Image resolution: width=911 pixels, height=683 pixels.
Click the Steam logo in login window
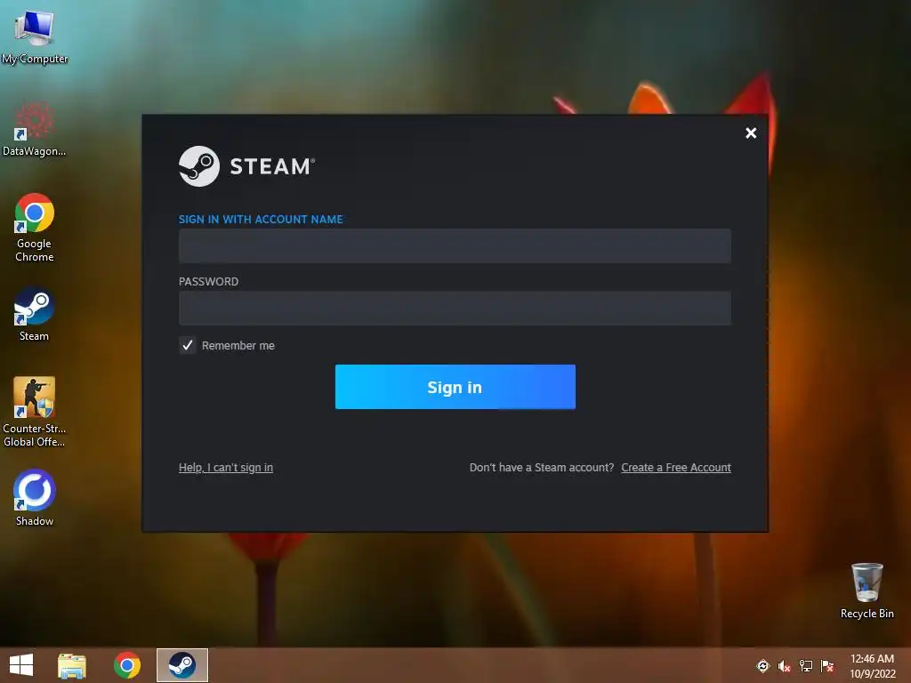(246, 166)
